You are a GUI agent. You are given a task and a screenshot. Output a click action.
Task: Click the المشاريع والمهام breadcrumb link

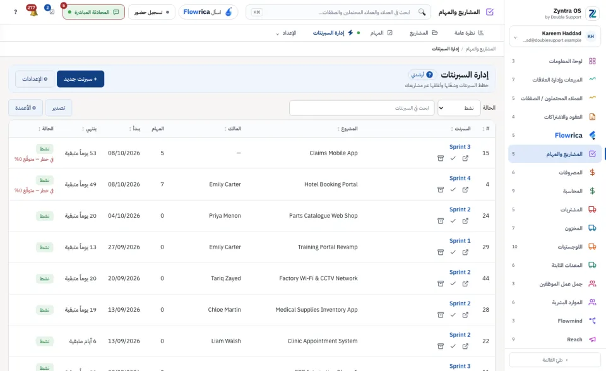[x=480, y=49]
